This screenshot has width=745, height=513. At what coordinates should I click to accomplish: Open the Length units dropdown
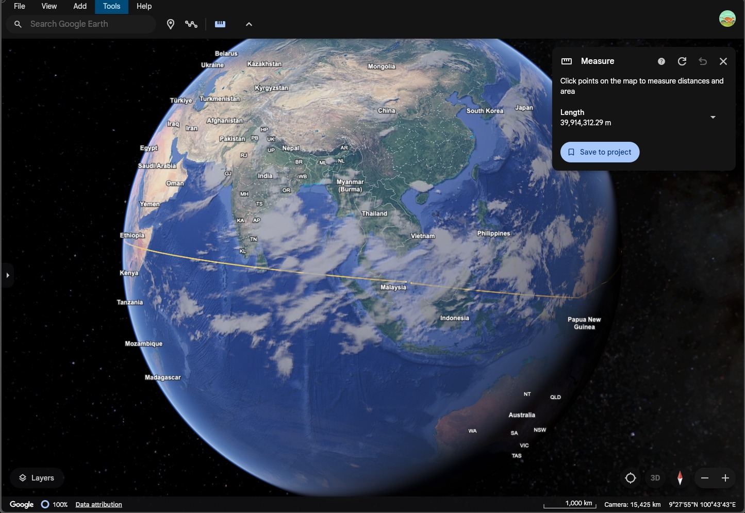tap(713, 118)
